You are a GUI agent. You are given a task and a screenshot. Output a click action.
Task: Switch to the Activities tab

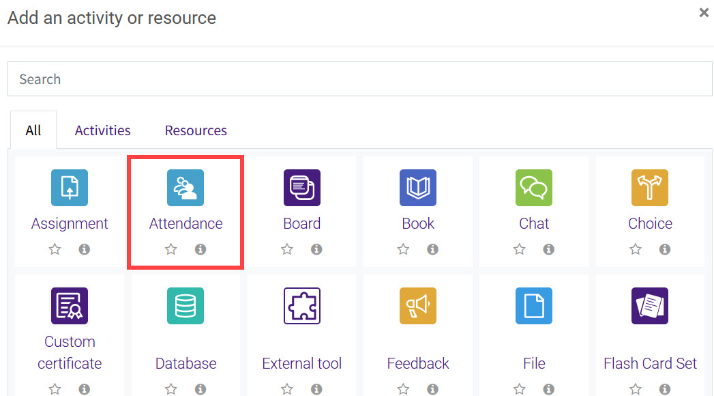(102, 130)
